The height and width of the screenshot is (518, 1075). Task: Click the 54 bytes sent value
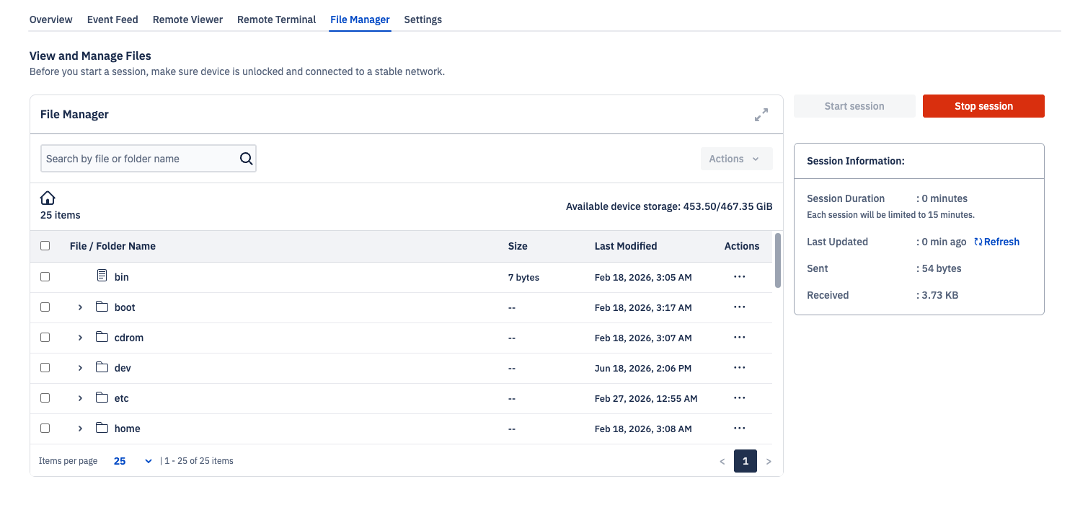click(942, 268)
